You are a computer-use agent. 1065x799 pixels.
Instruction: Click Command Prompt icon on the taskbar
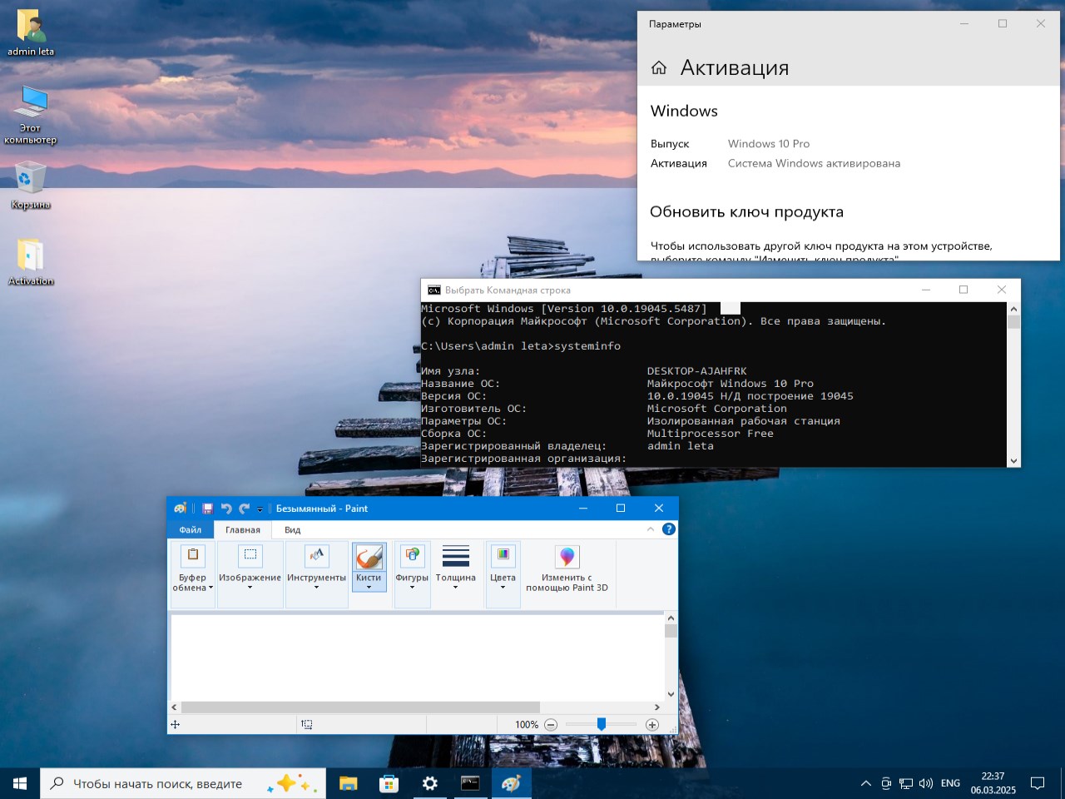(x=470, y=783)
